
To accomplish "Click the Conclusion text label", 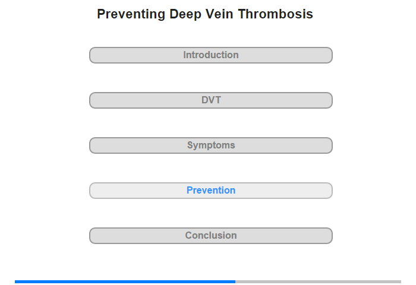I will [x=211, y=235].
